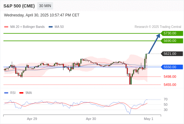Click the Apr 30 date axis label
184x124 pixels.
[x=91, y=119]
